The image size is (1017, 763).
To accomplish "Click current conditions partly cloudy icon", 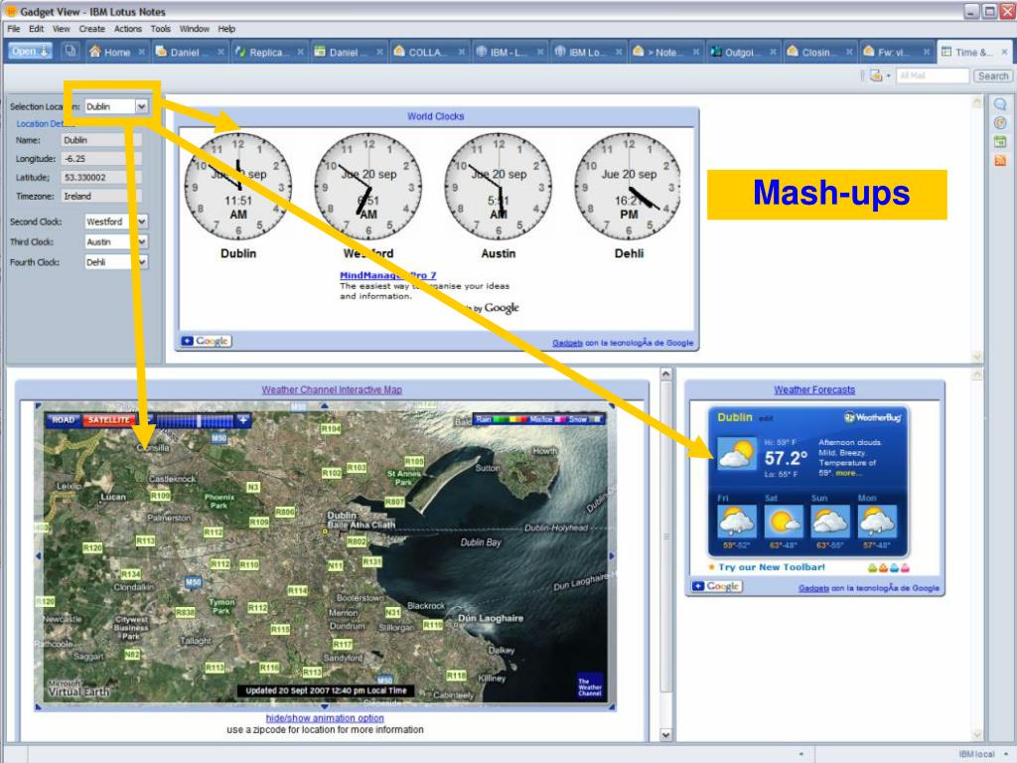I will 737,452.
